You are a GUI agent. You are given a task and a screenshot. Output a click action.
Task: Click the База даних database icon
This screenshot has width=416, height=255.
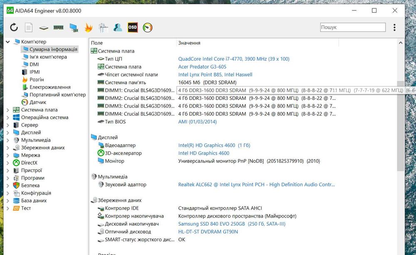[16, 201]
